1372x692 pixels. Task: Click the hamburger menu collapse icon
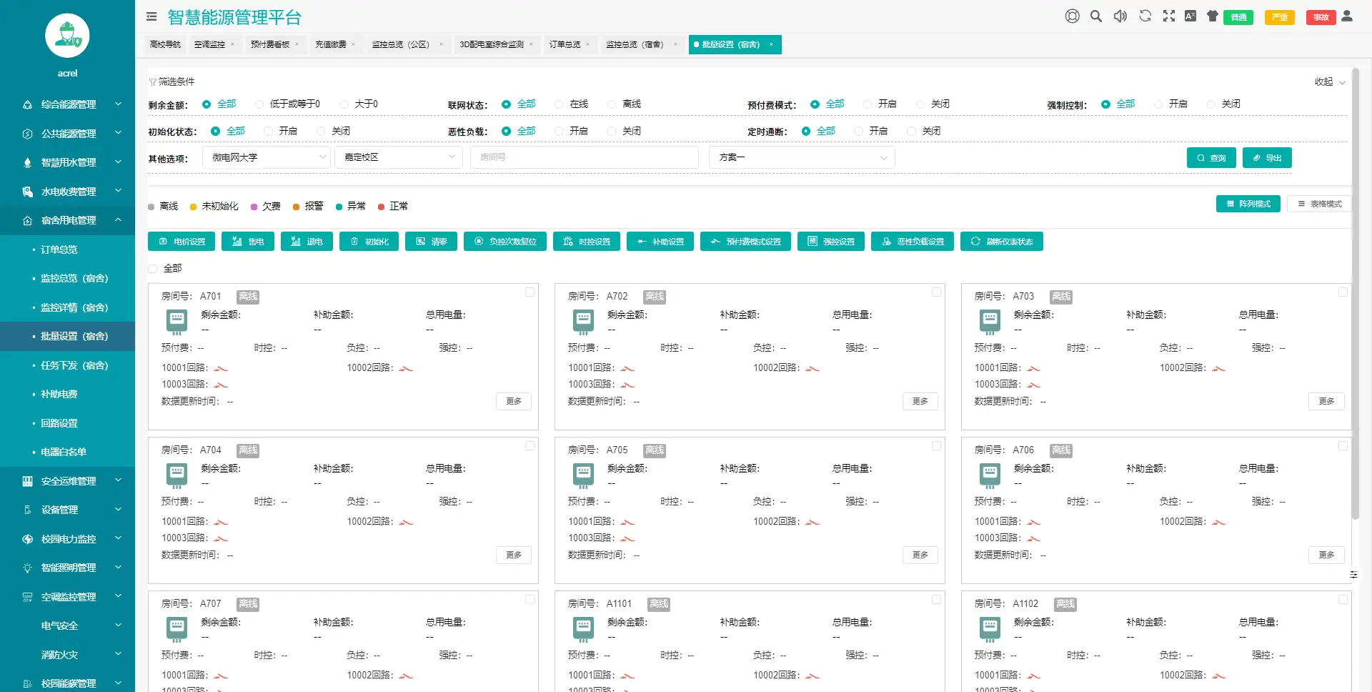pos(151,16)
